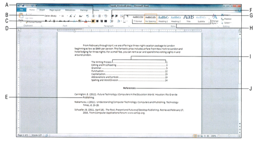The width and height of the screenshot is (258, 145).
Task: Click the Strikethrough icon
Action: point(61,21)
